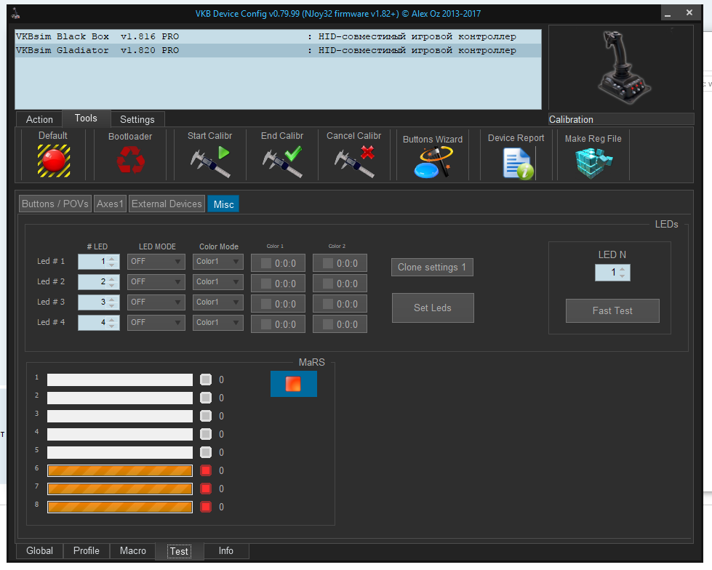Open LED MODE dropdown for Led # 1
The width and height of the screenshot is (712, 570).
pyautogui.click(x=156, y=262)
